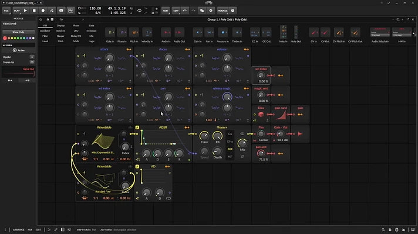Click the Show Help button
Screen dimensions: 418x234
click(18, 32)
